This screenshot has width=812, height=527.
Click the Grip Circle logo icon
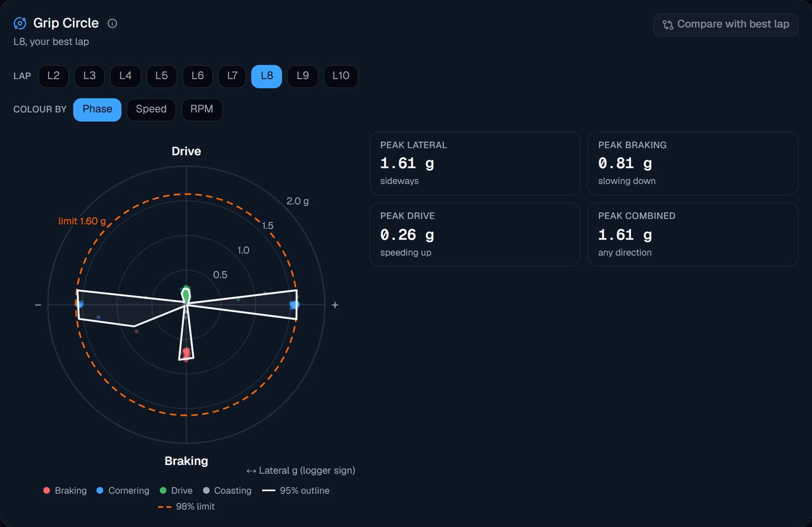20,23
